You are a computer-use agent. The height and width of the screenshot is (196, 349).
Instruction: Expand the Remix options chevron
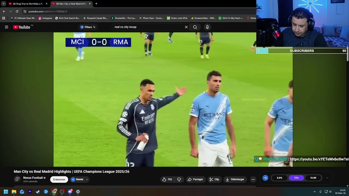[87, 179]
